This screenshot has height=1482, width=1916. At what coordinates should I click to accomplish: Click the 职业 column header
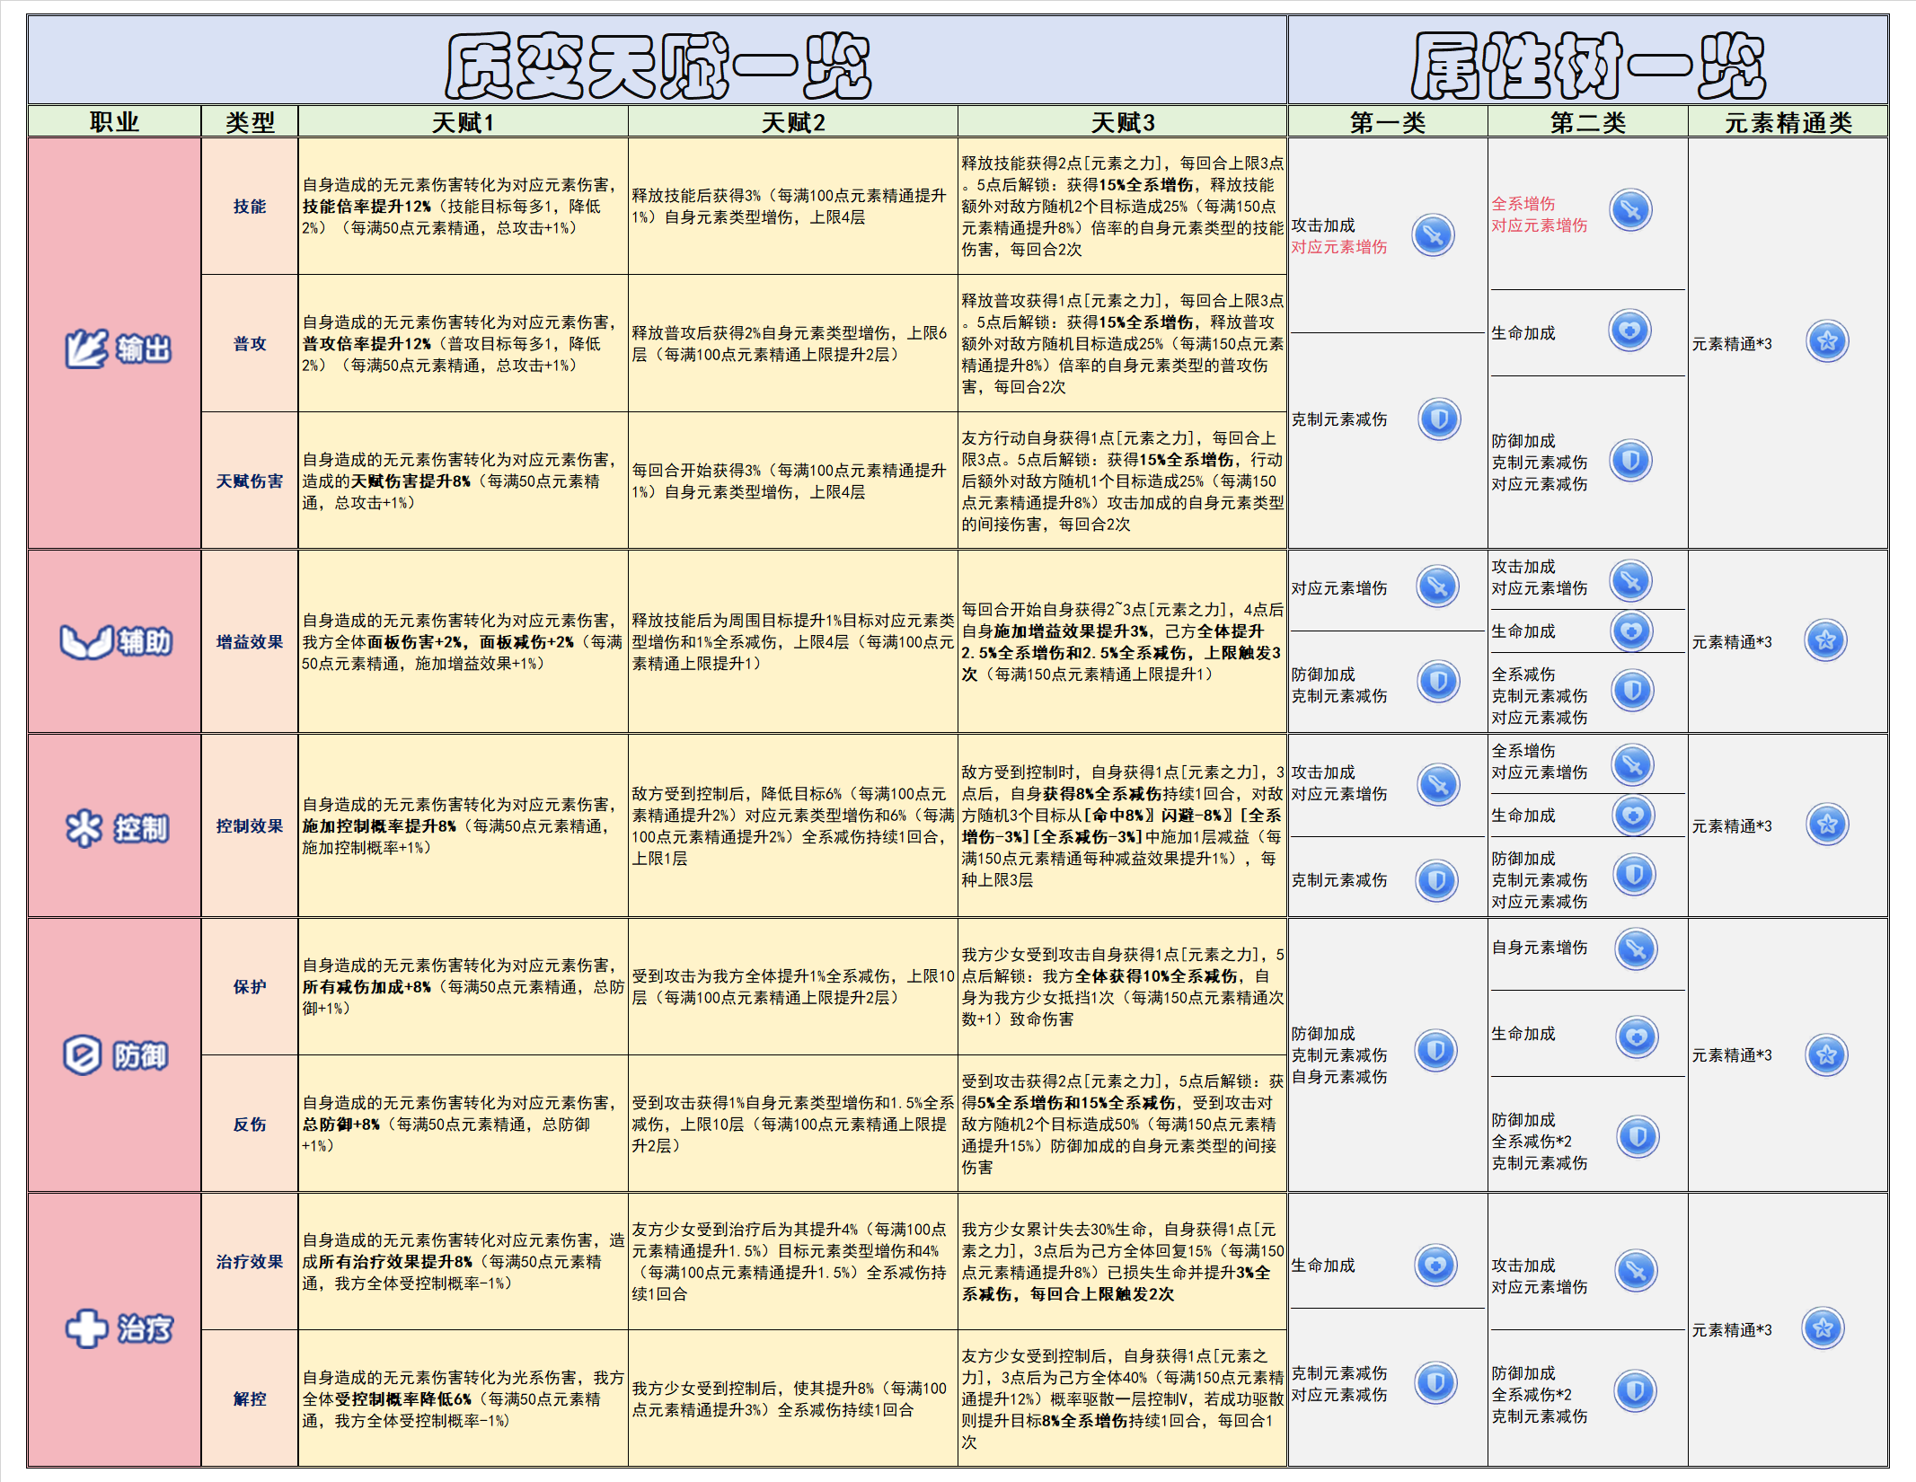(114, 122)
